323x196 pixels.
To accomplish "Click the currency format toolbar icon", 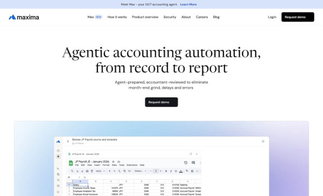I will click(110, 171).
